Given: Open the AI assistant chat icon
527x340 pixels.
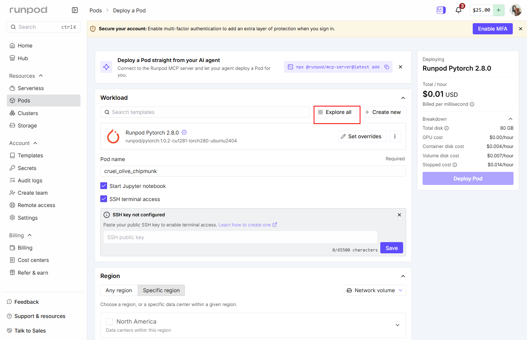Looking at the screenshot, I should (x=441, y=10).
